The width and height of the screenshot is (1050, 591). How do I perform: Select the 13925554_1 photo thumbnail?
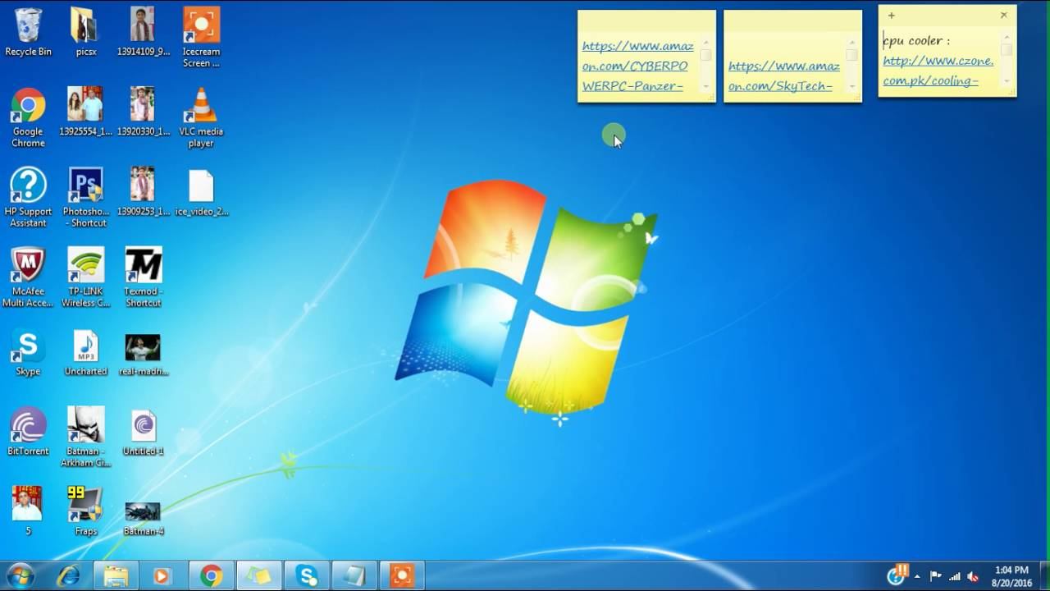tap(86, 111)
